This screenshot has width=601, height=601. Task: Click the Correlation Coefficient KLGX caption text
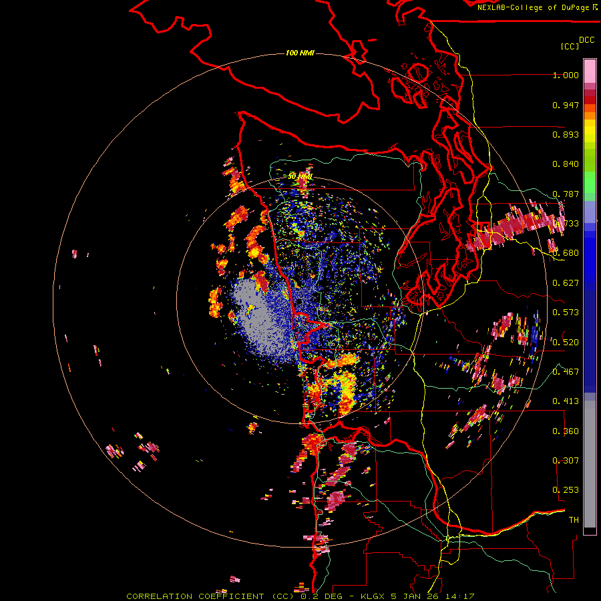300,596
